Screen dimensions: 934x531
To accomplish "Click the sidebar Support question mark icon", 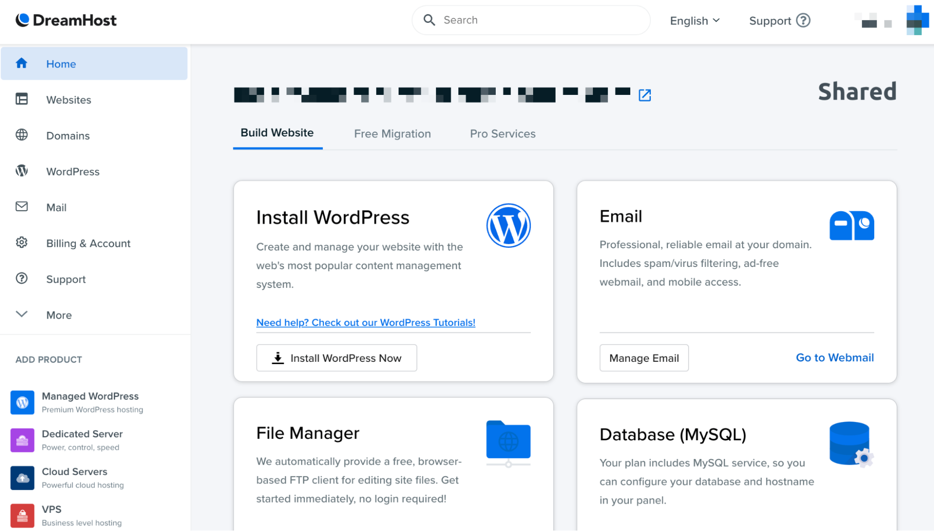I will tap(21, 279).
